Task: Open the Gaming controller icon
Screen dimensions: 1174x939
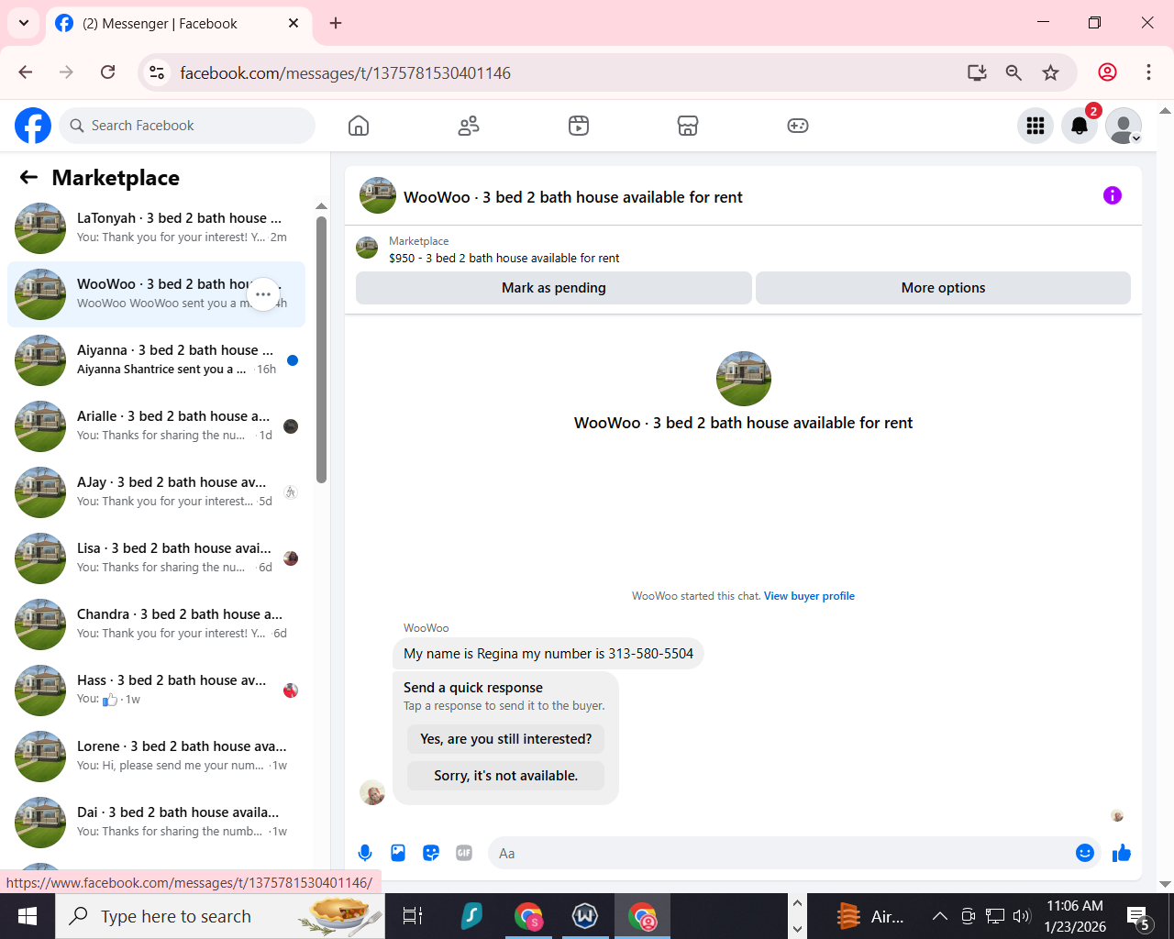Action: tap(798, 126)
